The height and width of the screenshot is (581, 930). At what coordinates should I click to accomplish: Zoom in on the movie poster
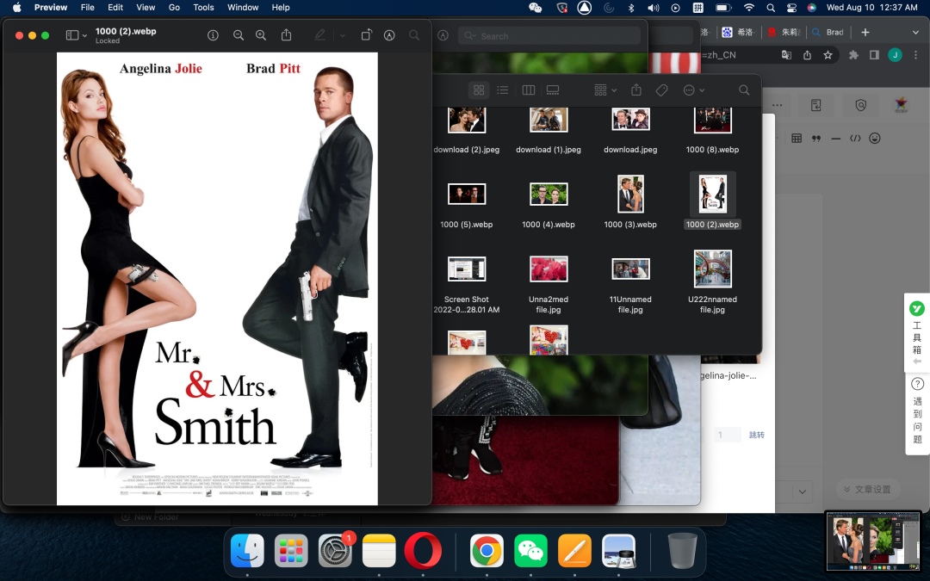click(262, 35)
